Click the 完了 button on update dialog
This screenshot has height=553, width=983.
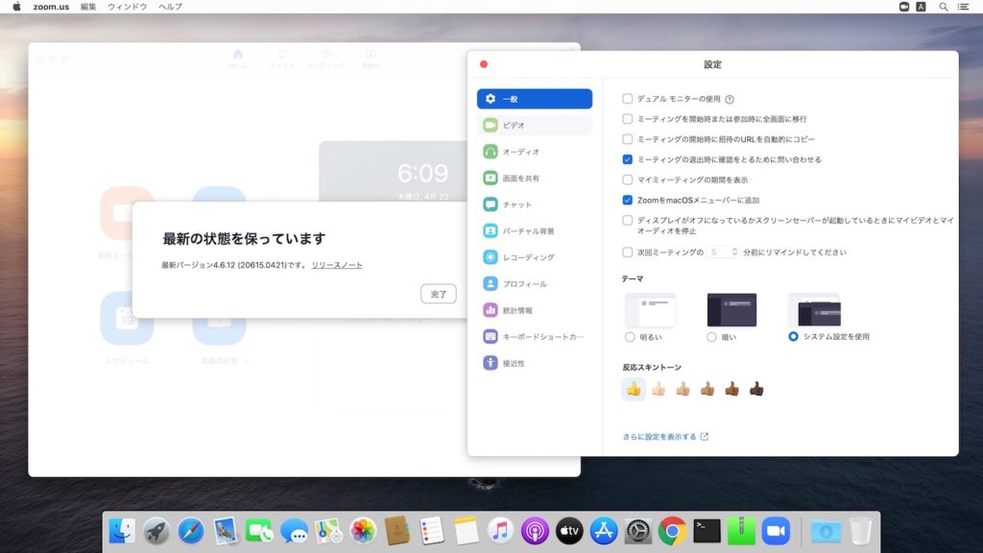tap(439, 293)
